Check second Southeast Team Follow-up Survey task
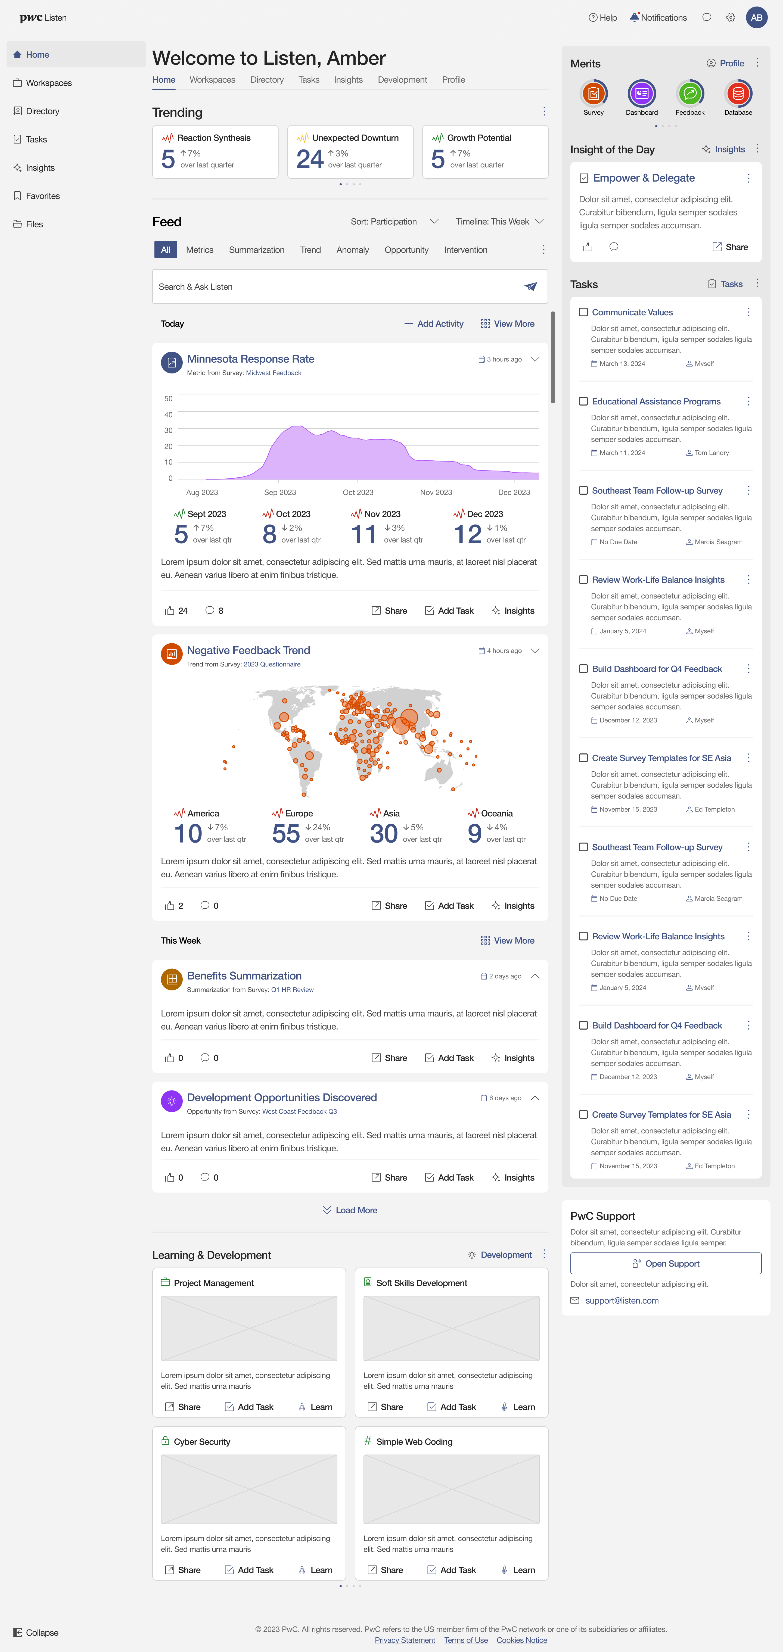 [x=583, y=847]
